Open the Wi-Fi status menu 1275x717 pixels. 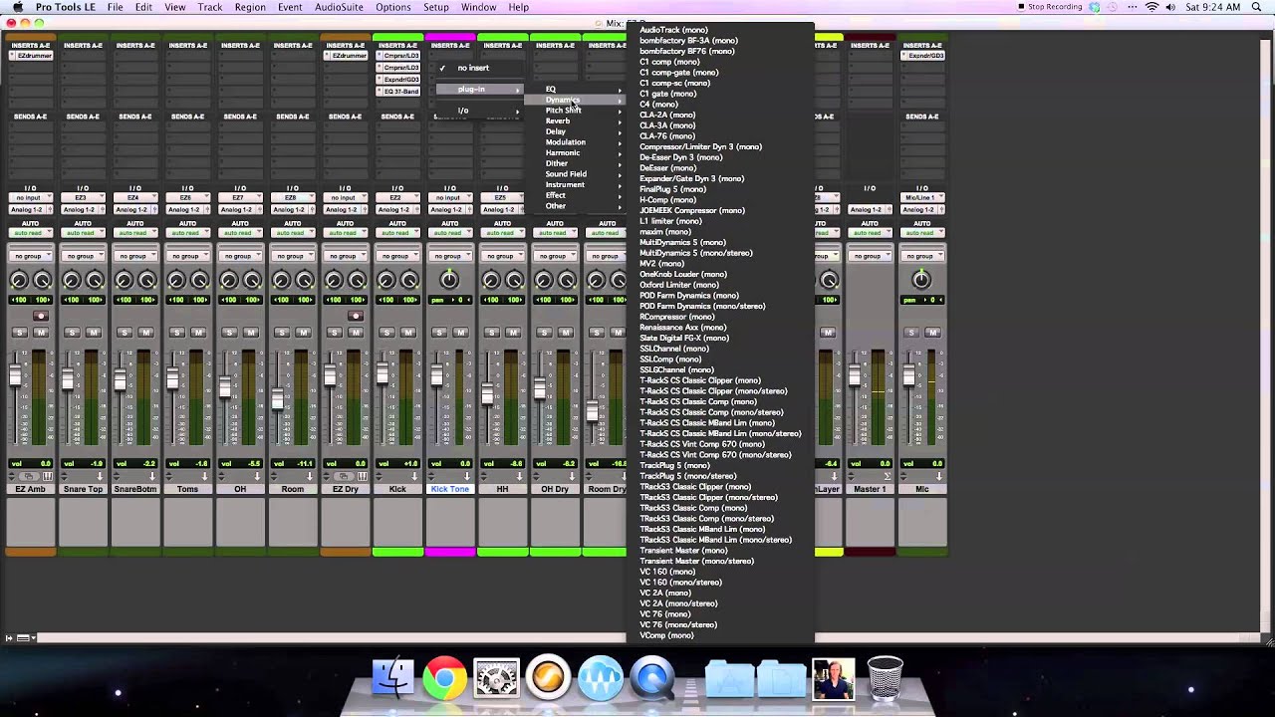click(1152, 7)
